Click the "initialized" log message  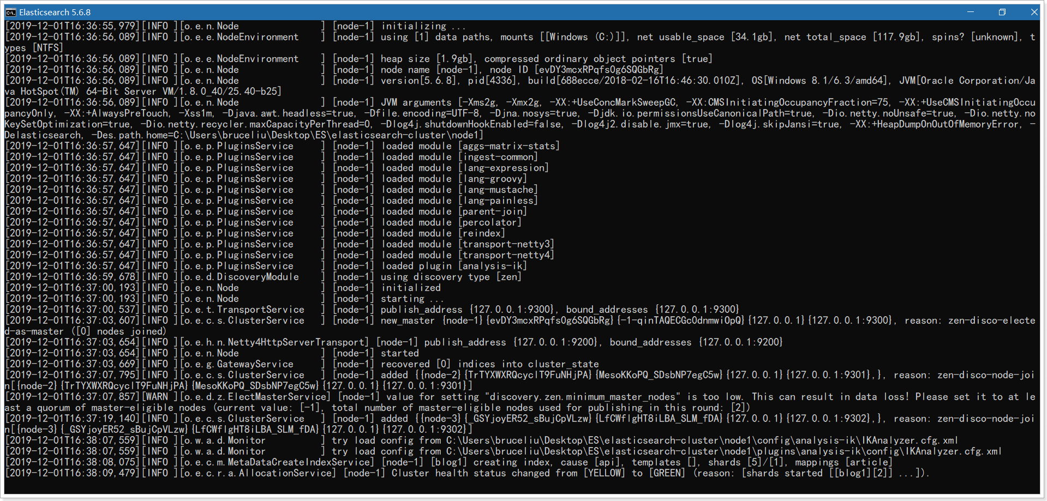(x=410, y=288)
